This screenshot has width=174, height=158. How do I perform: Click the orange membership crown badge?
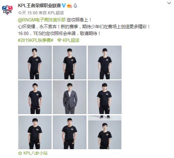click(69, 6)
